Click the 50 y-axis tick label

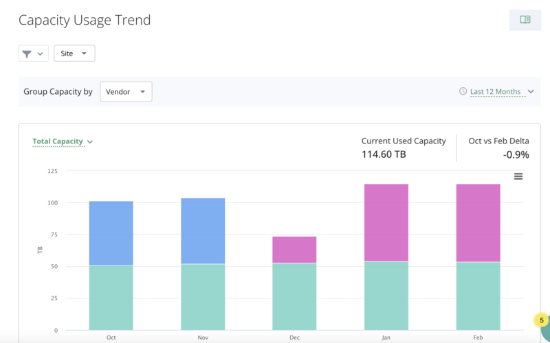click(x=54, y=266)
